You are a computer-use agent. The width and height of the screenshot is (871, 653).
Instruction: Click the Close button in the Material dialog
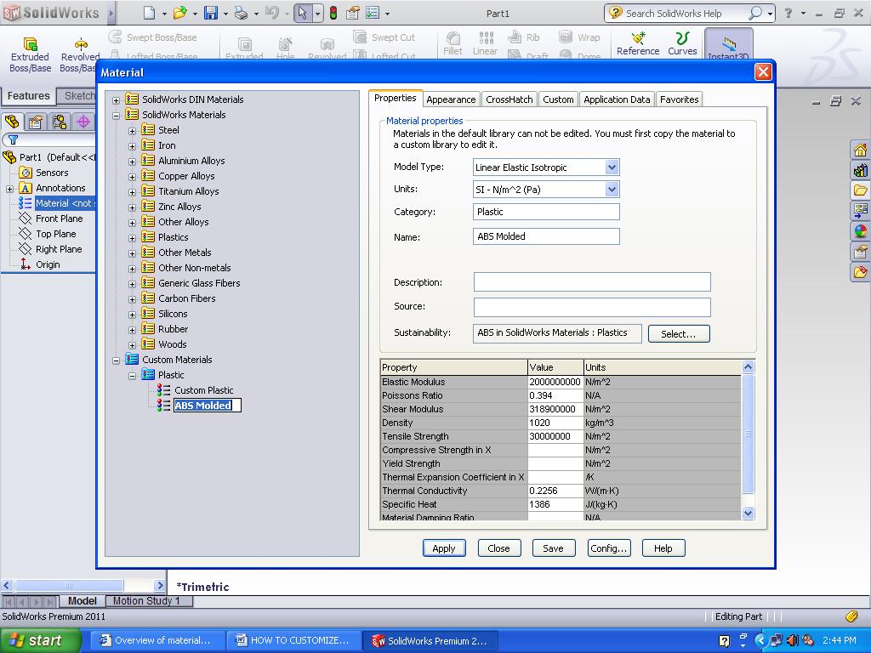(x=498, y=548)
